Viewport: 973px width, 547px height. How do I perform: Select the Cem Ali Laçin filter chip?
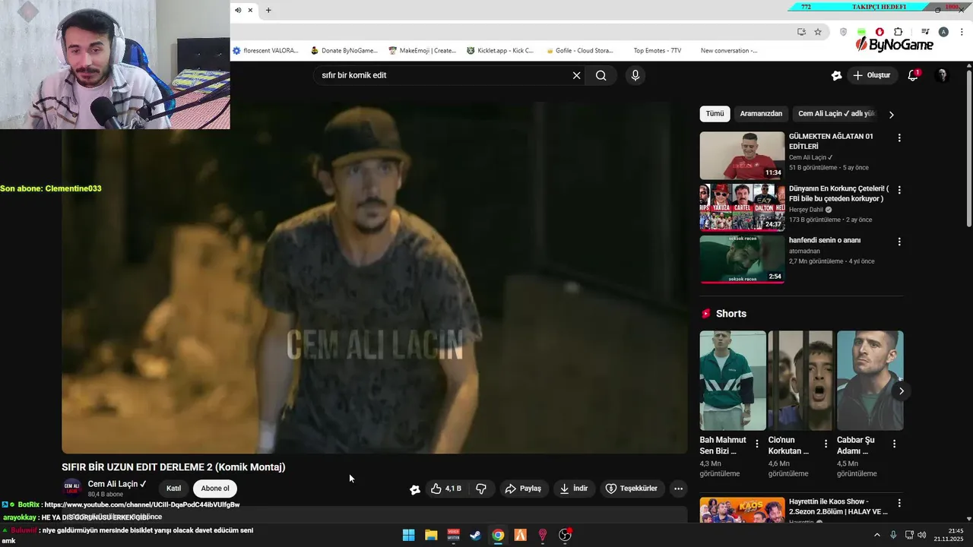click(x=836, y=114)
